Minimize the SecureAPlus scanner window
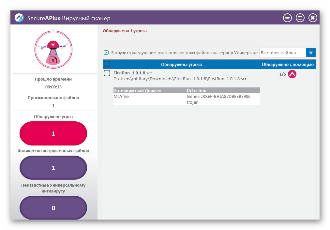The height and width of the screenshot is (230, 330). [x=287, y=18]
